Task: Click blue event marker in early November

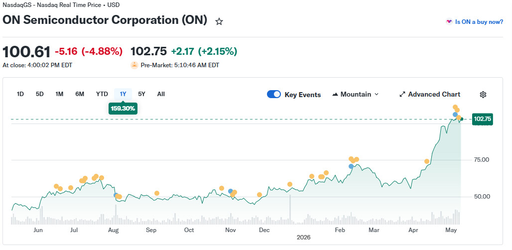Action: 231,191
